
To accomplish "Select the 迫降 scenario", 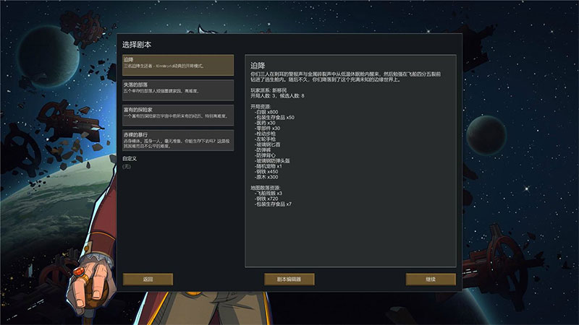I will tap(178, 65).
